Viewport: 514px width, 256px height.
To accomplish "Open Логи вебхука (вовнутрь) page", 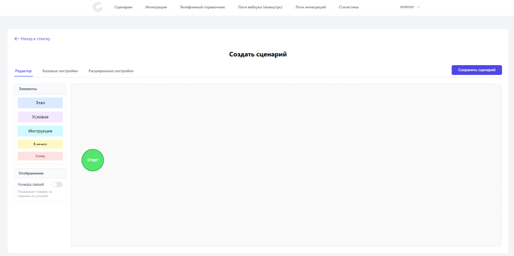I will (260, 7).
